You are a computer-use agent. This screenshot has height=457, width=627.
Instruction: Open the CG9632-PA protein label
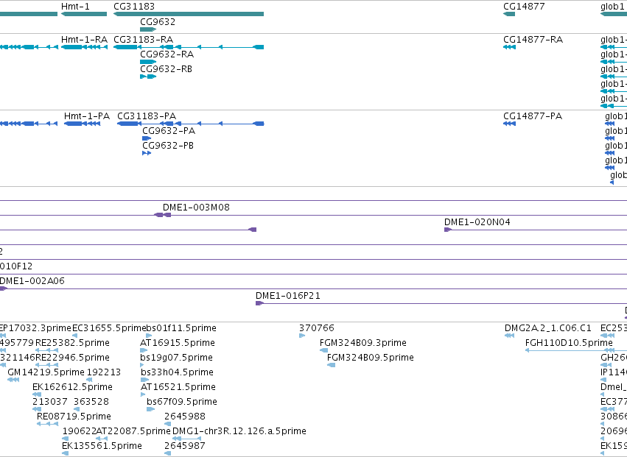[x=169, y=131]
